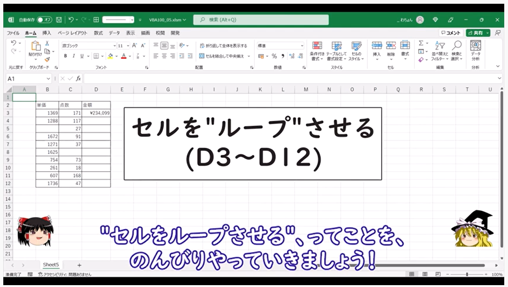Click the AutoSum sigma icon
508x287 pixels.
421,44
